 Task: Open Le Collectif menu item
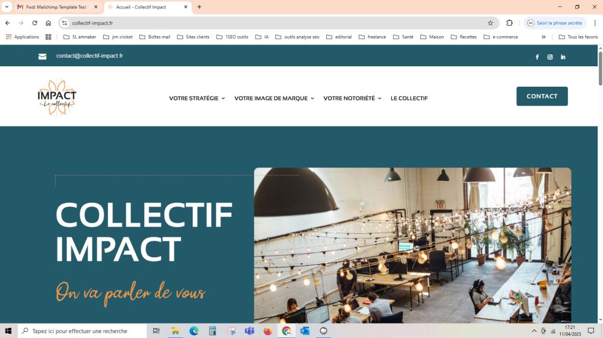[409, 98]
